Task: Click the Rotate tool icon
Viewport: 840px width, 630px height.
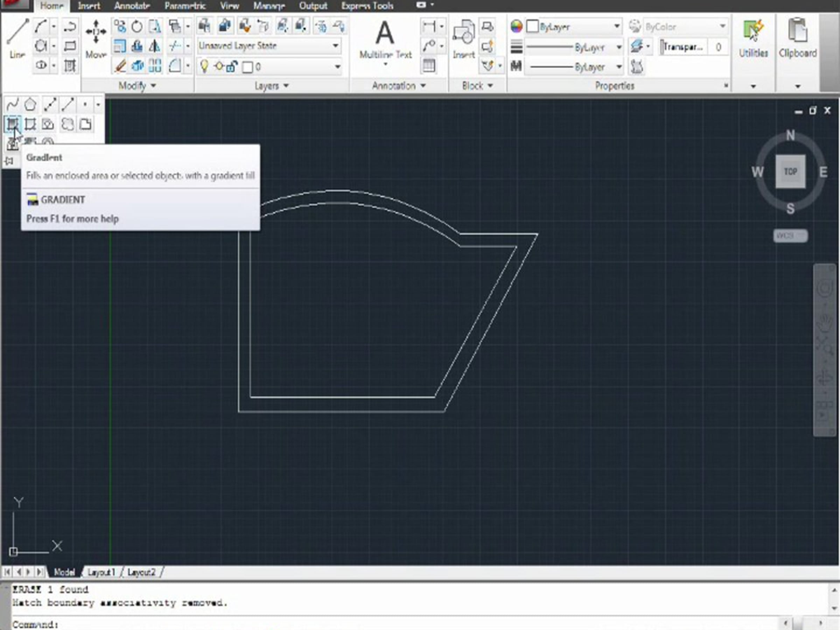Action: pyautogui.click(x=137, y=27)
